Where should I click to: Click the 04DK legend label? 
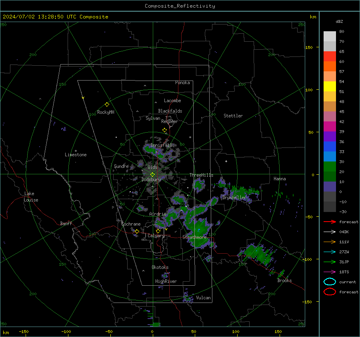click(x=344, y=232)
